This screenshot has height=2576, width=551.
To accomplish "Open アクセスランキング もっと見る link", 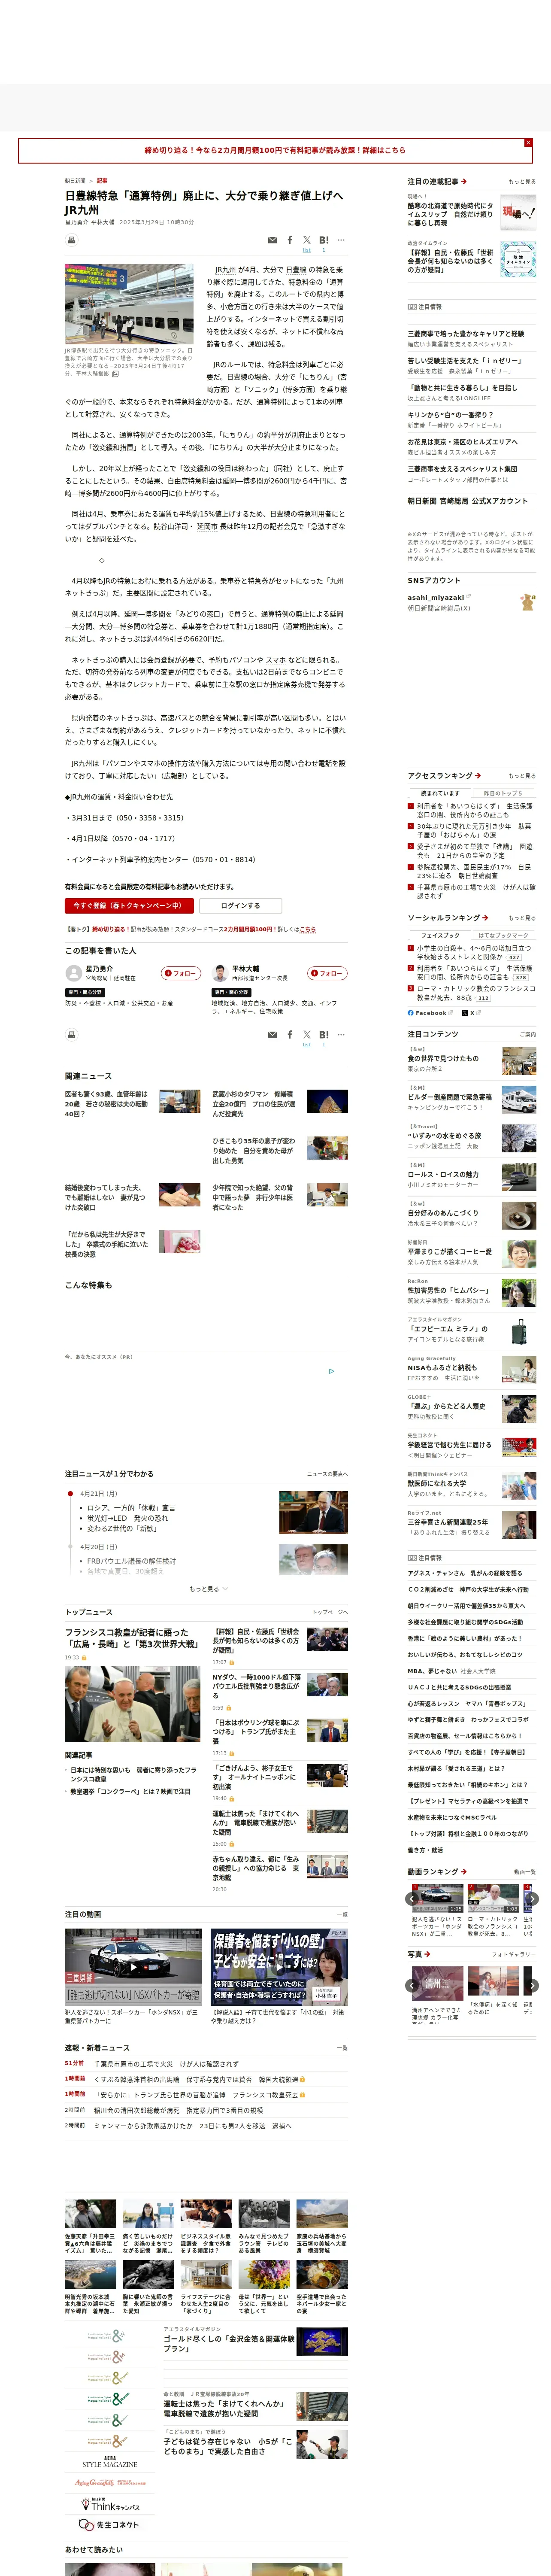I will click(x=521, y=776).
